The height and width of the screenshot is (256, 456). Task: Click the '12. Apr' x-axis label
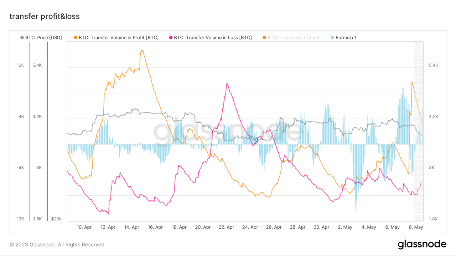click(x=108, y=227)
